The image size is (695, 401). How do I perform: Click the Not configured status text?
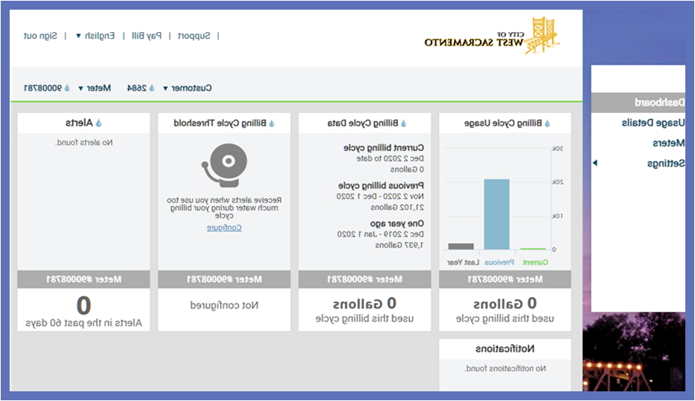[224, 305]
